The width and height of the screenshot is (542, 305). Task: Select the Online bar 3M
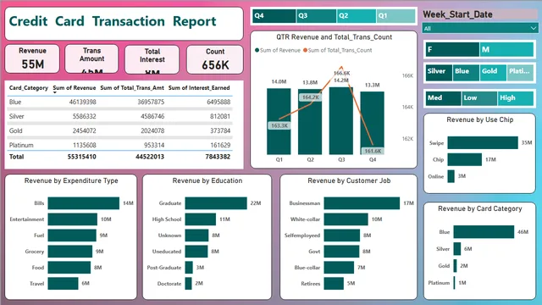451,176
